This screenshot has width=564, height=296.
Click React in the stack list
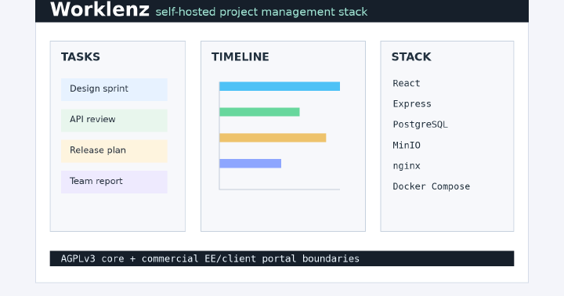[x=407, y=84]
